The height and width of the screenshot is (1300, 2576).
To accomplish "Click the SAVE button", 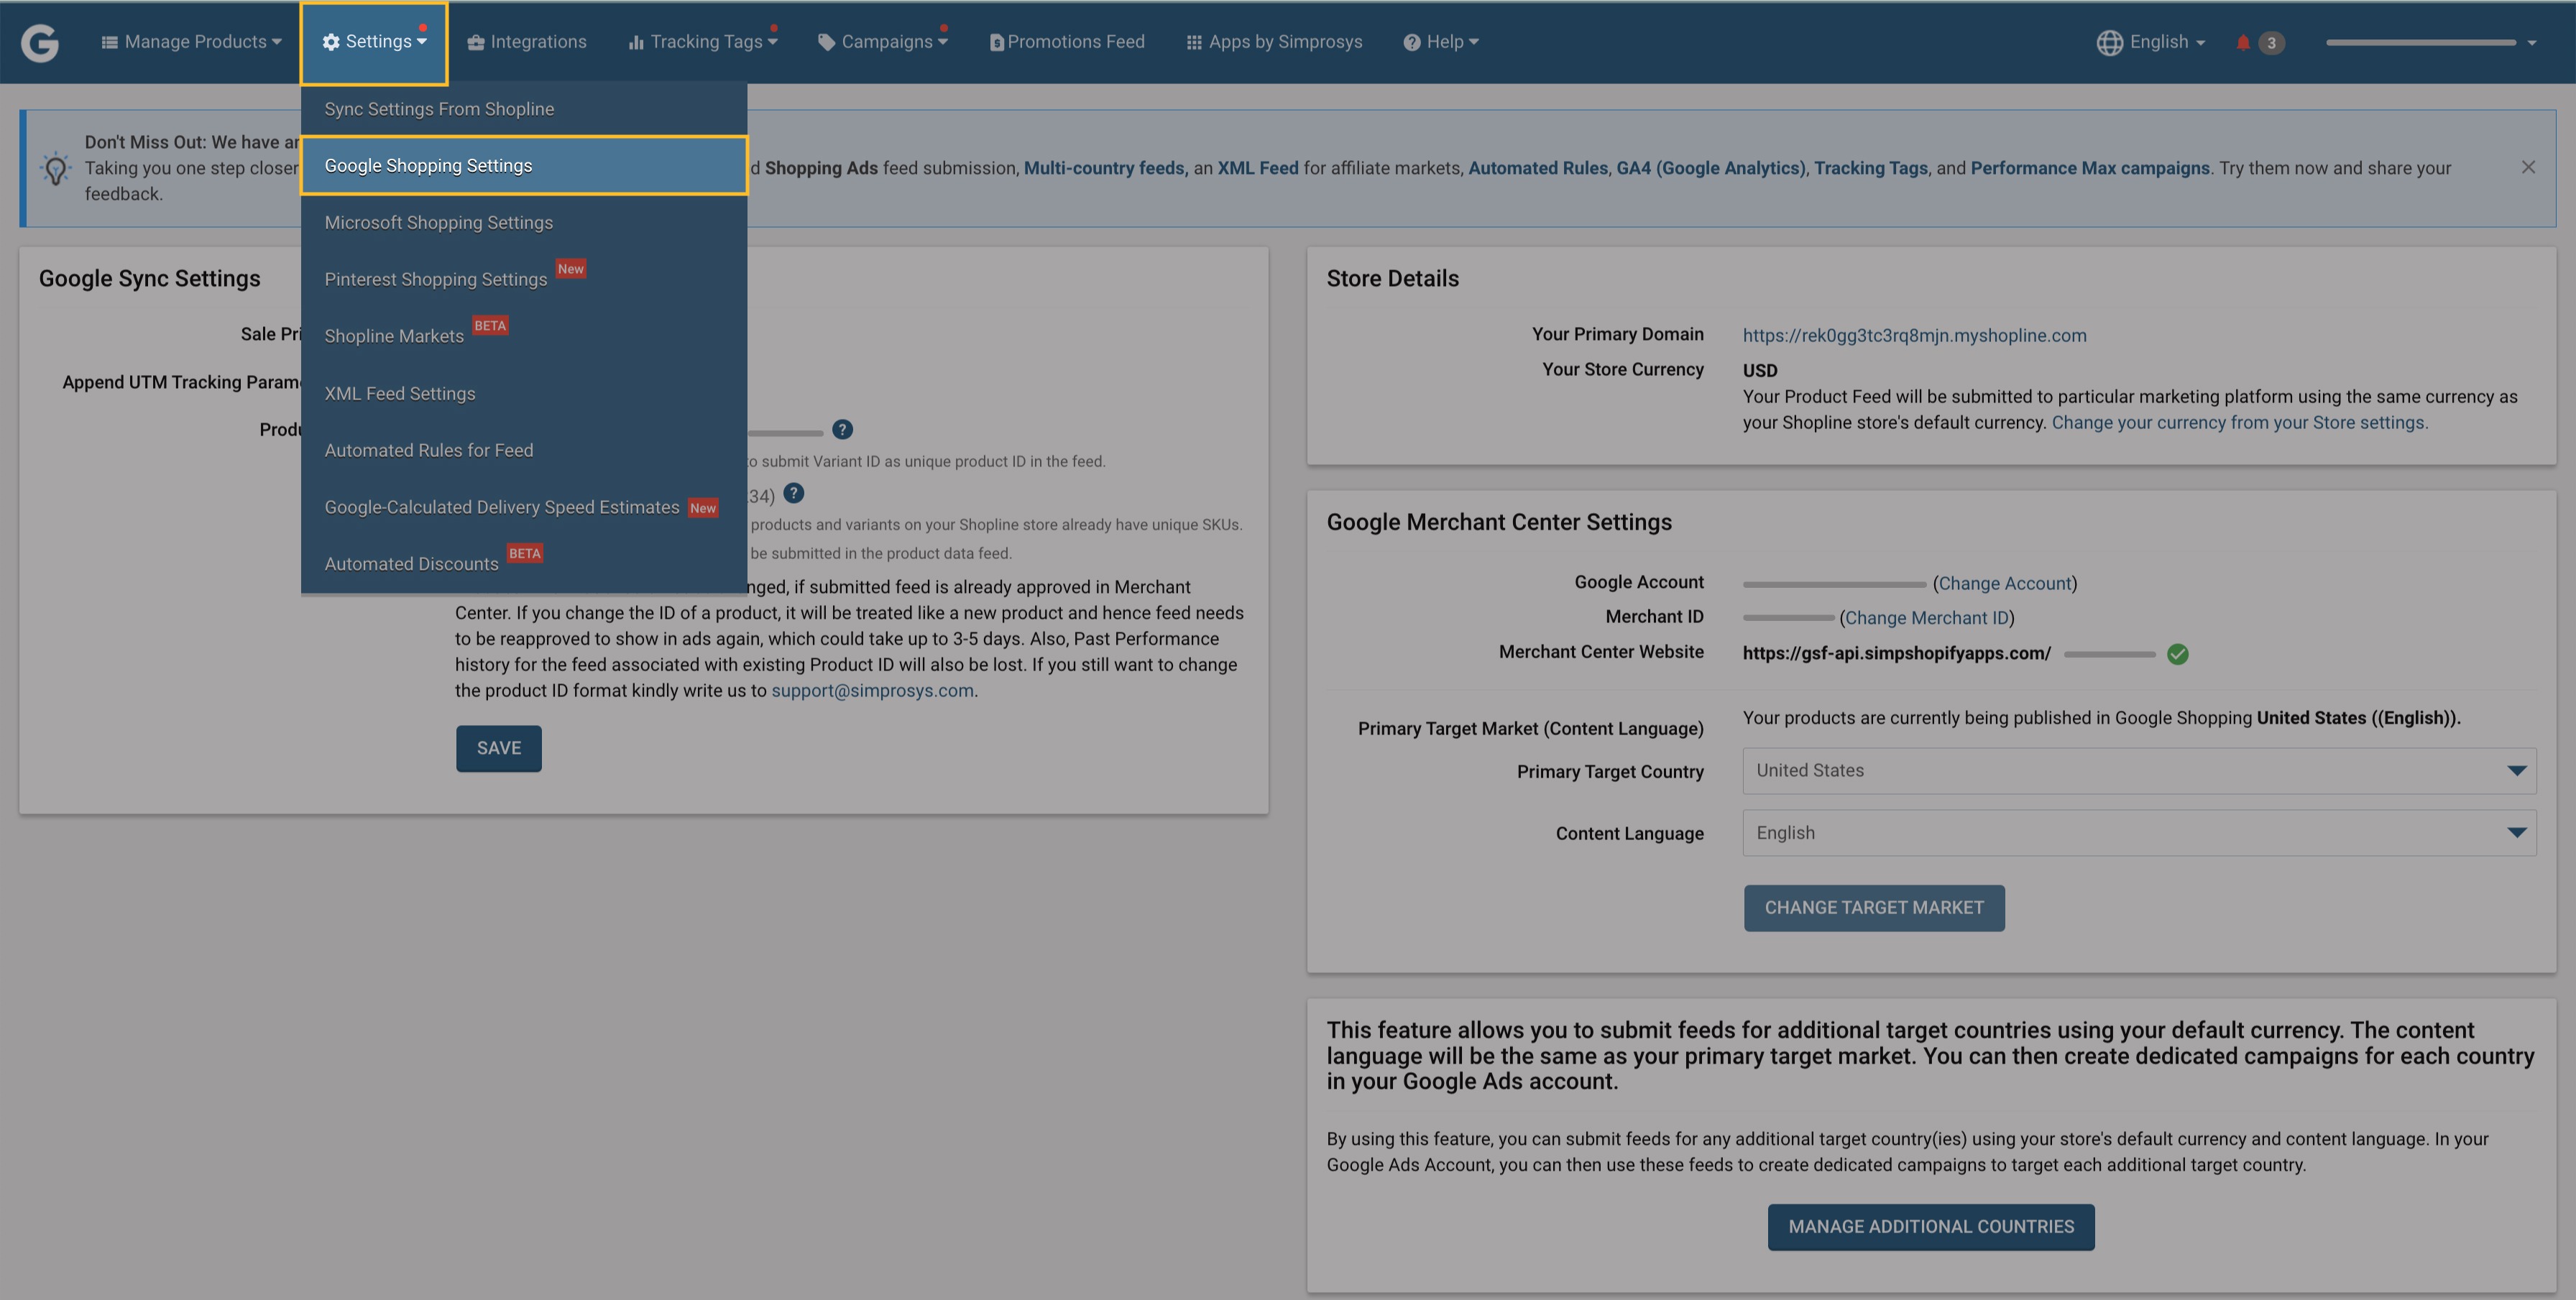I will coord(498,749).
